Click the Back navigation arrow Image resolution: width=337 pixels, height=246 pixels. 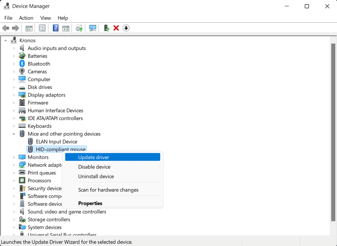tap(6, 28)
